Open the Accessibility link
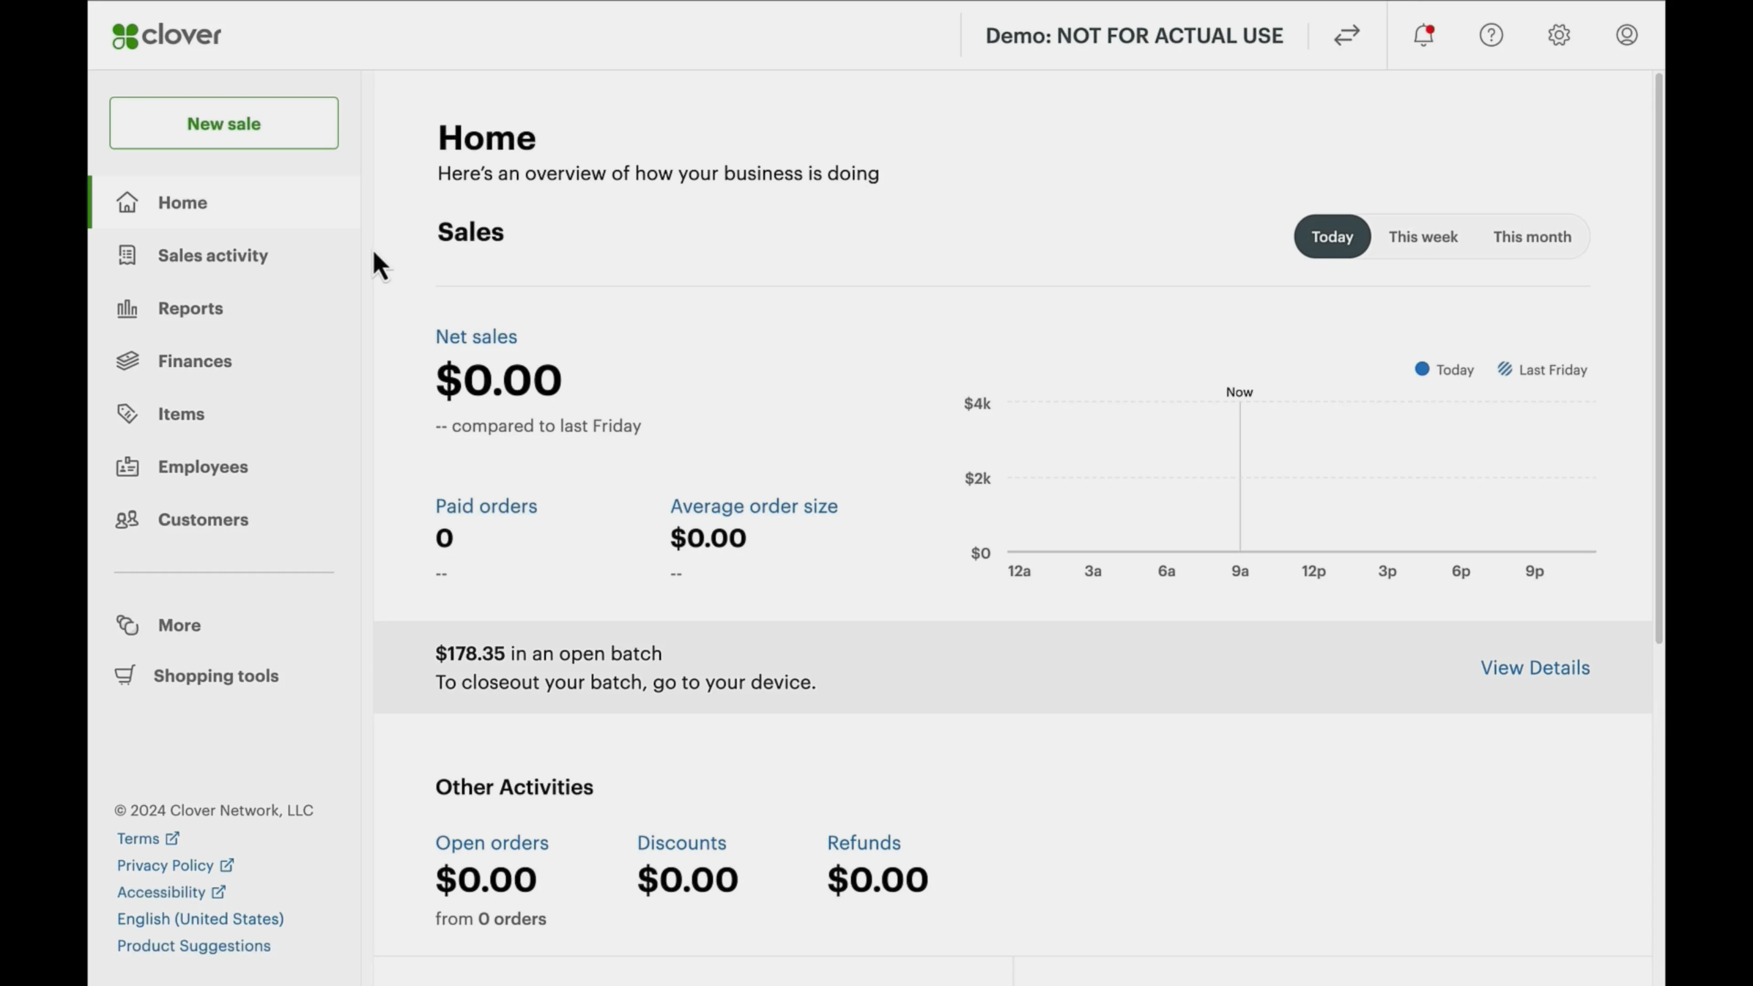Viewport: 1753px width, 986px height. (x=161, y=892)
